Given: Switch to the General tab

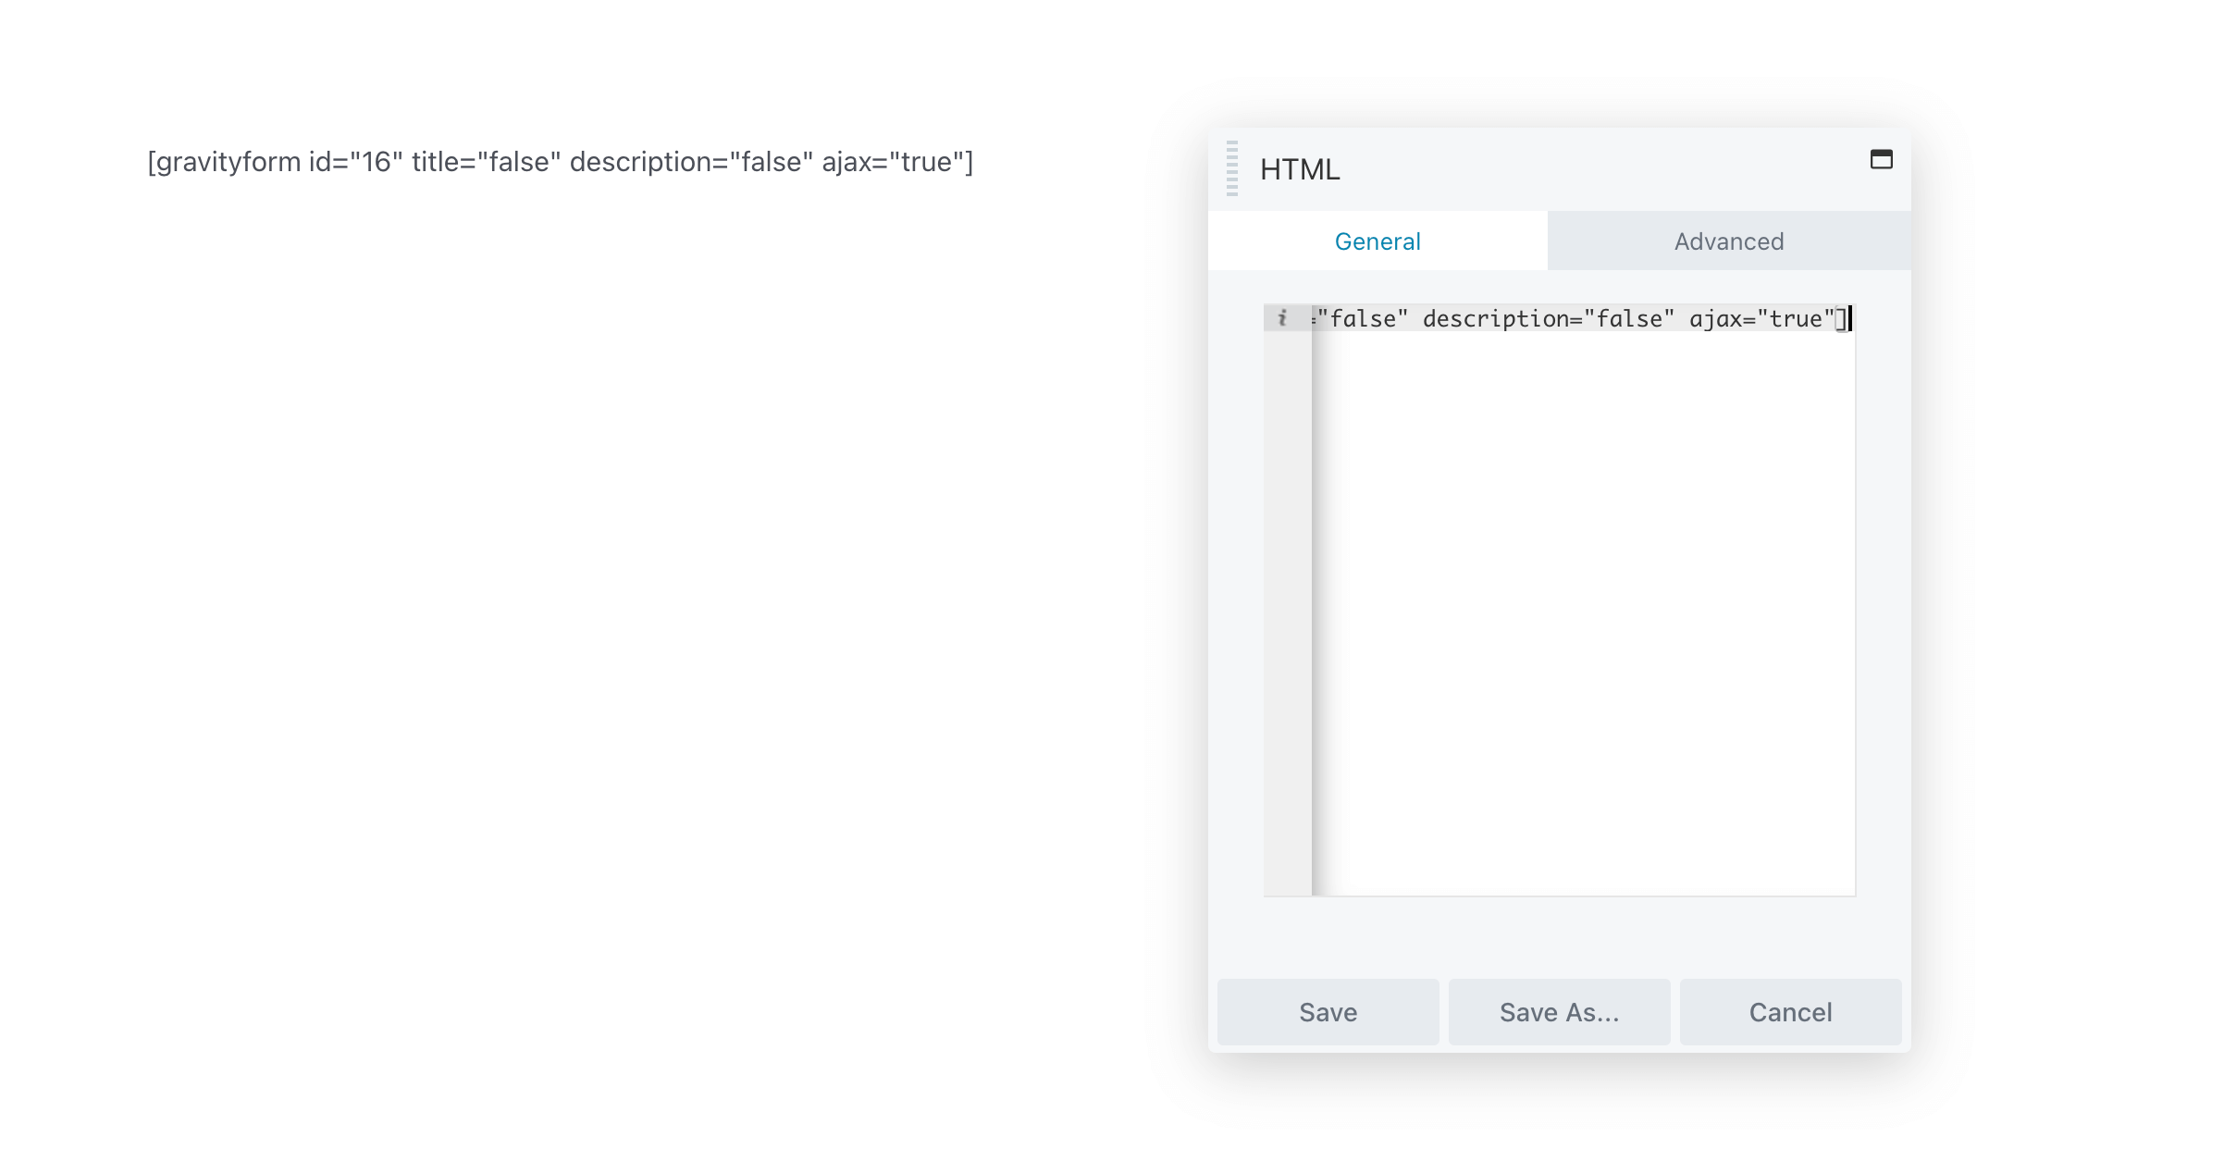Looking at the screenshot, I should tap(1377, 241).
